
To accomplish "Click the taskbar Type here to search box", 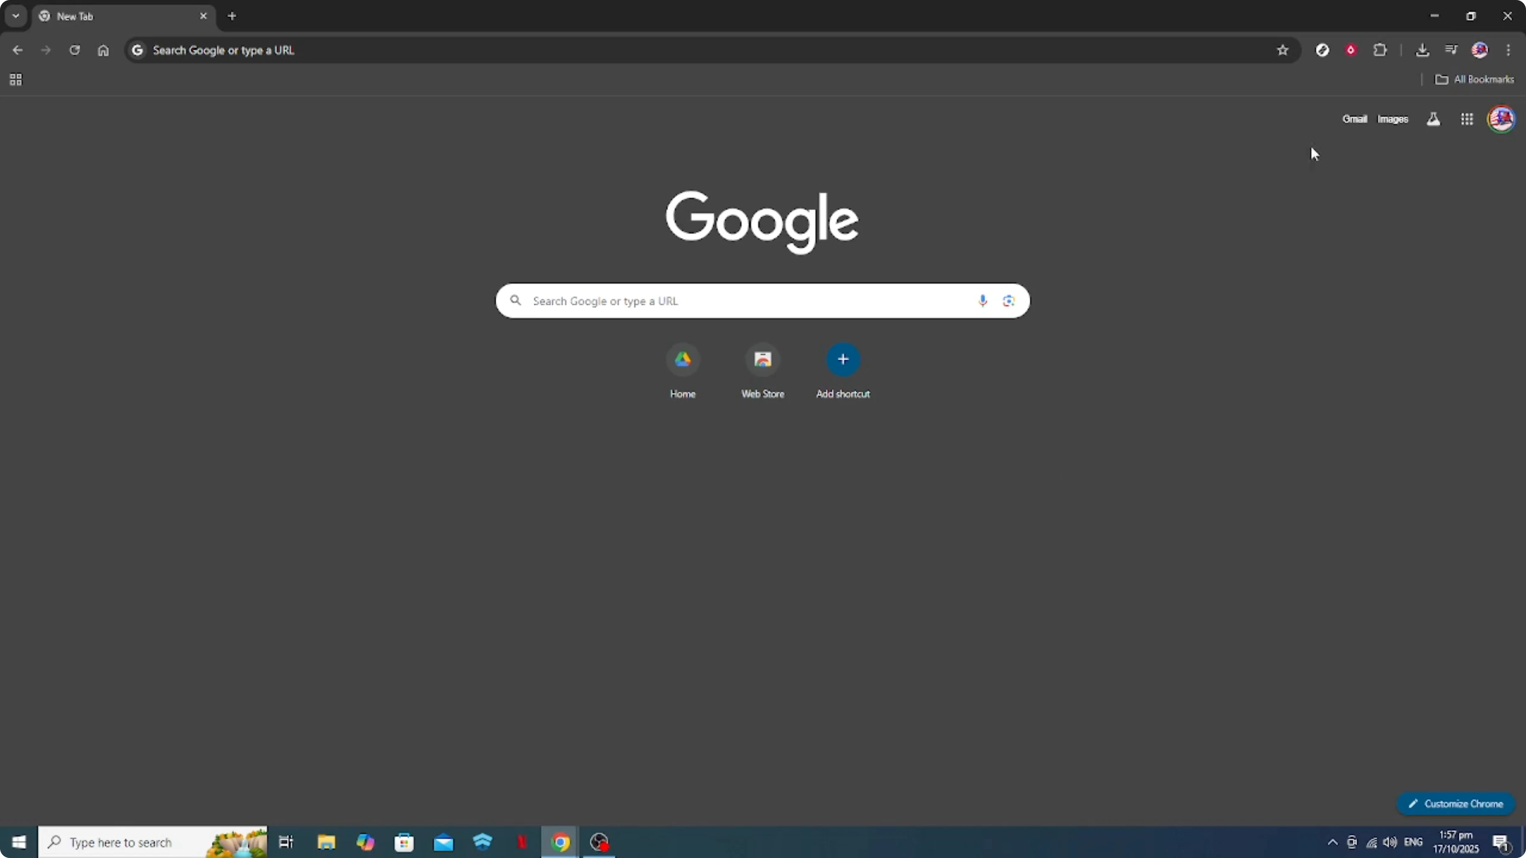I will [x=153, y=842].
